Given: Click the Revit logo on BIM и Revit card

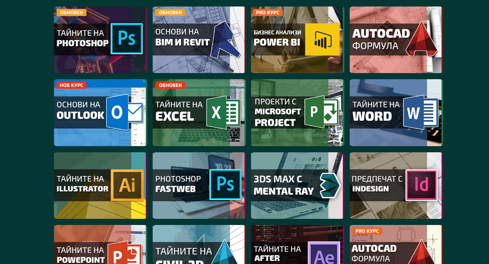Looking at the screenshot, I should point(226,41).
